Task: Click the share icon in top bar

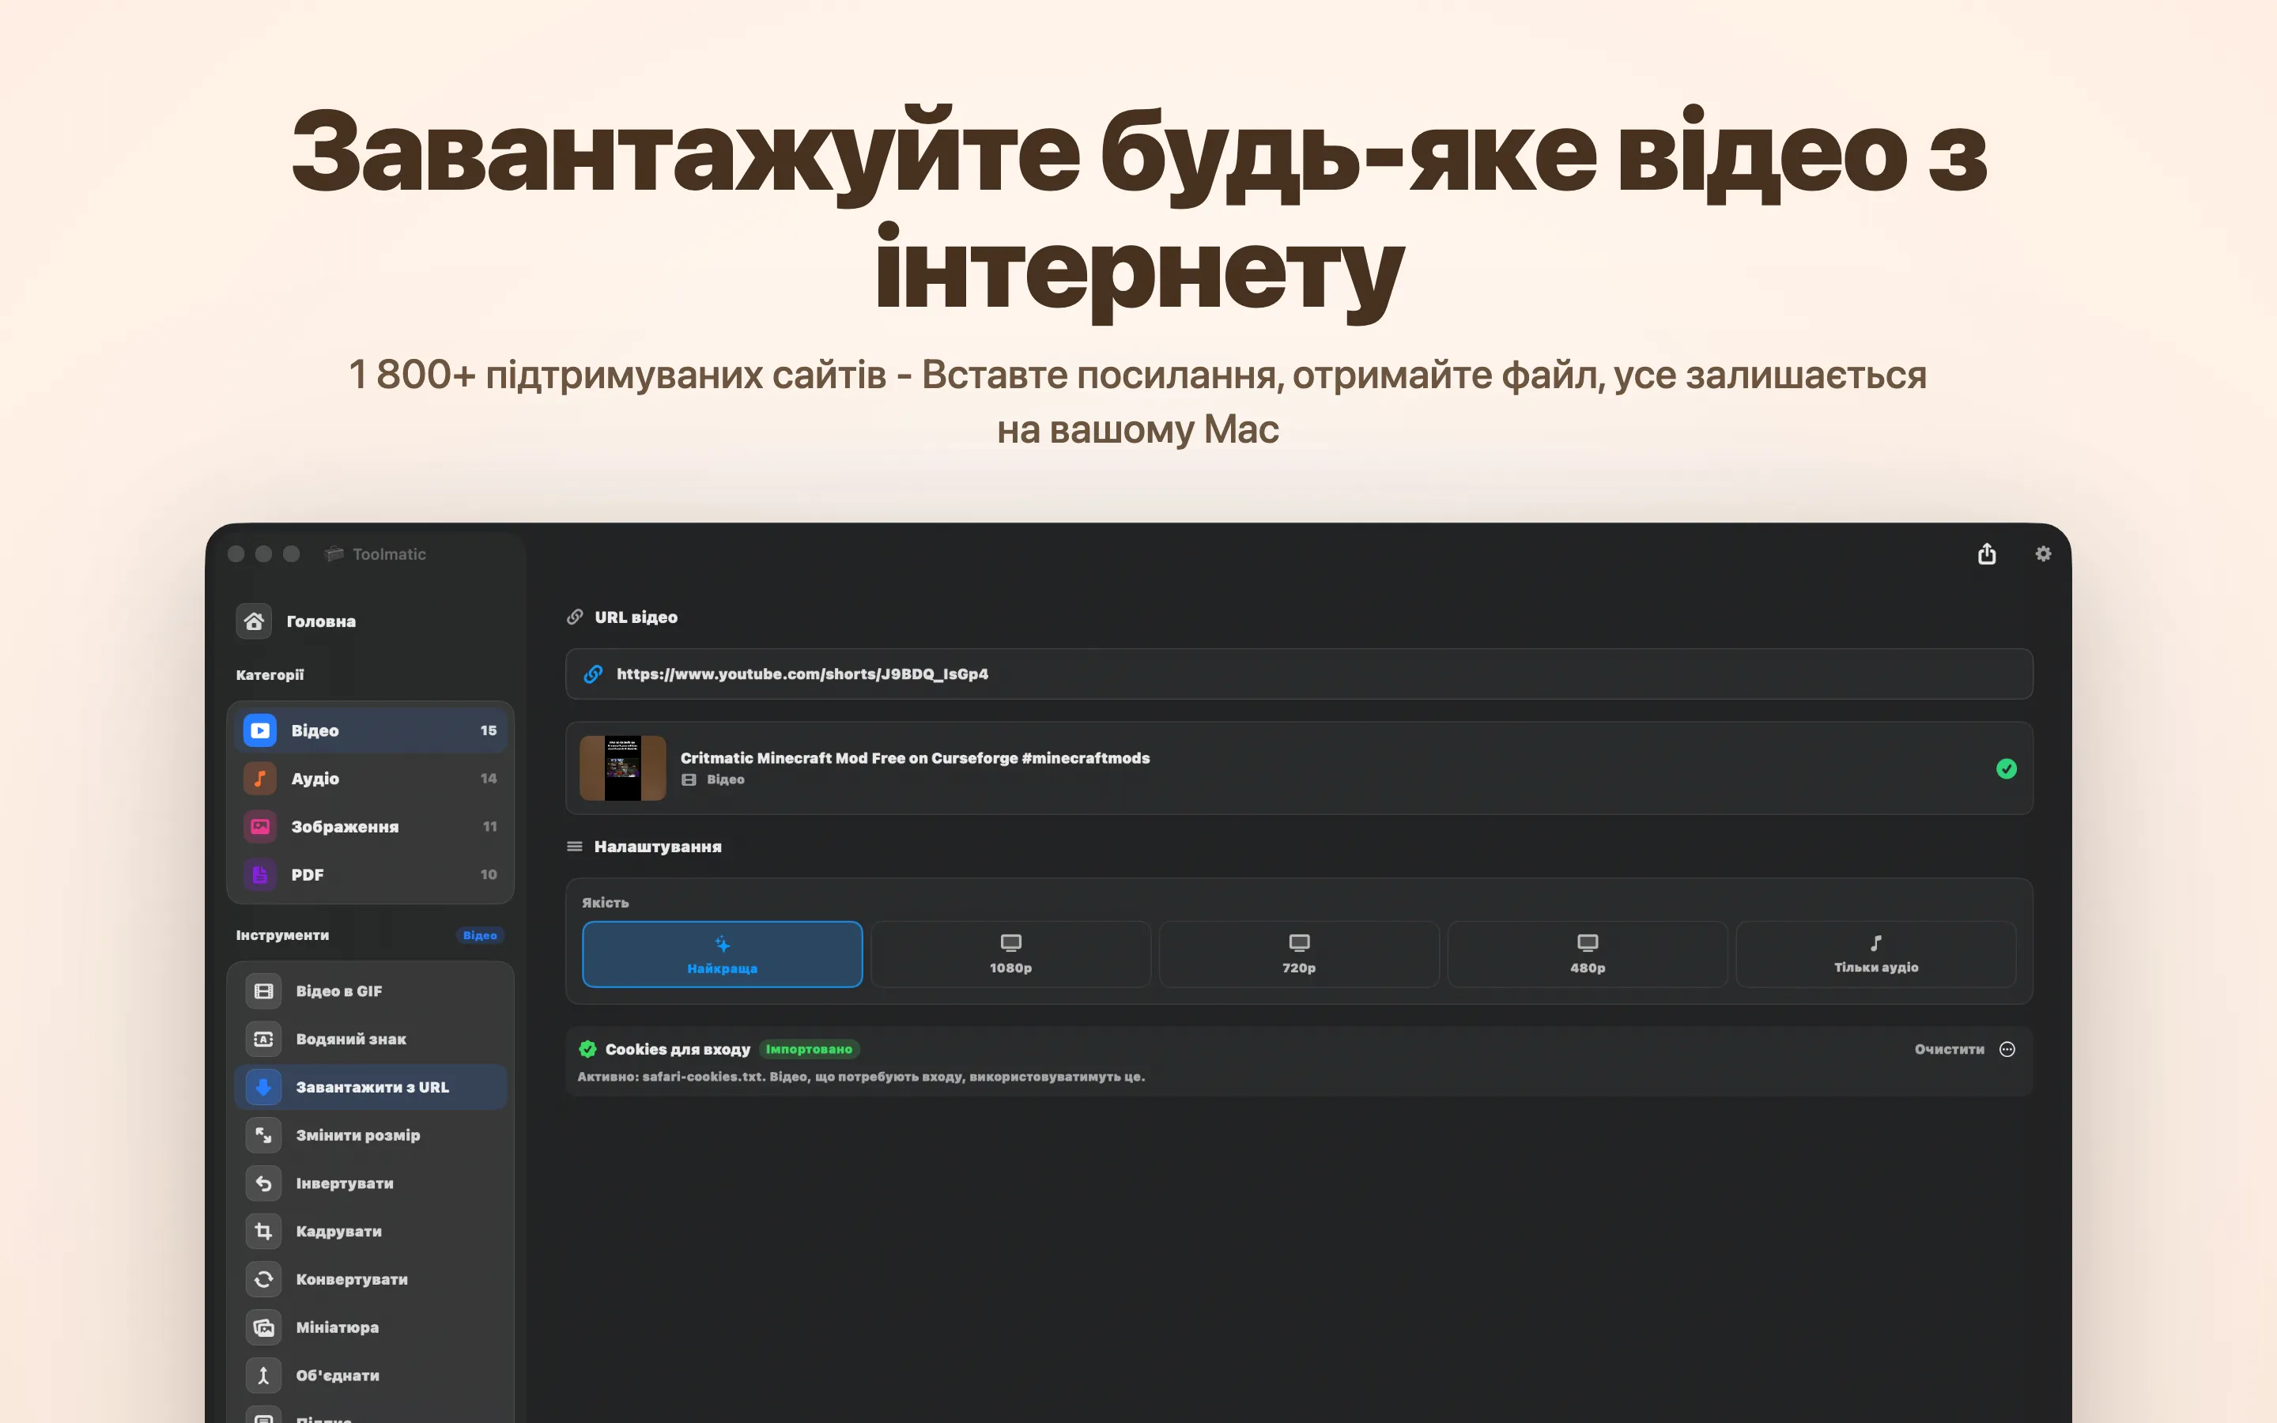Action: coord(1986,553)
